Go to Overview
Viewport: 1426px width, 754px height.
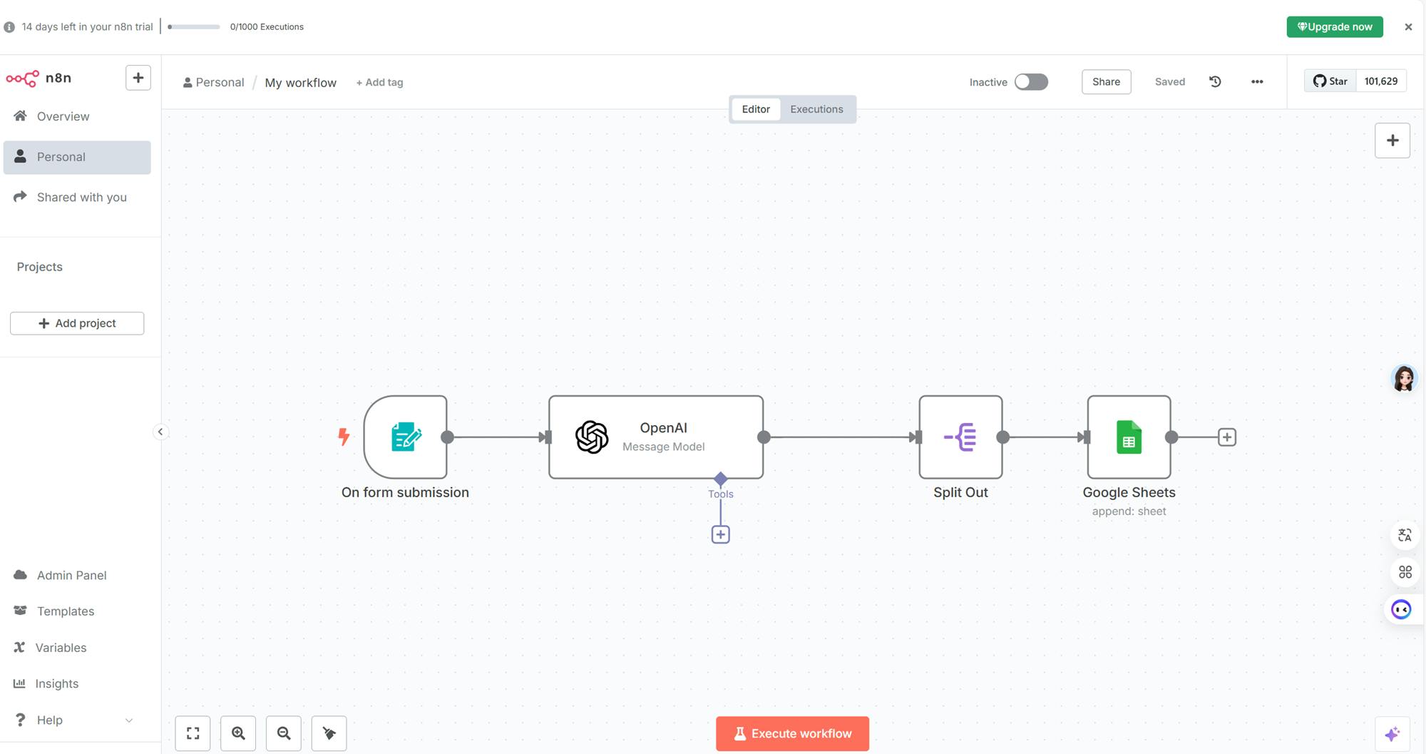(x=77, y=116)
